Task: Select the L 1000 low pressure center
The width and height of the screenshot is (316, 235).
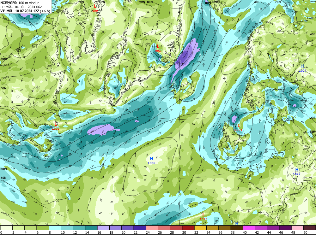Action: [x=56, y=126]
